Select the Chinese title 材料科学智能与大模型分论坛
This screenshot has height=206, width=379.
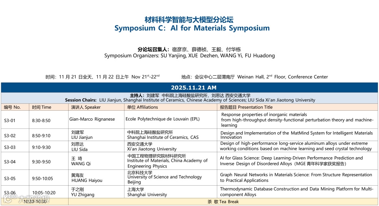(189, 20)
